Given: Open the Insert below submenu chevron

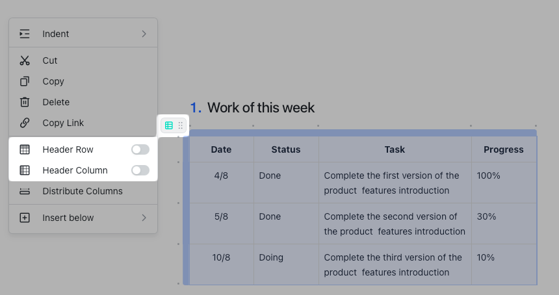Looking at the screenshot, I should coord(144,218).
